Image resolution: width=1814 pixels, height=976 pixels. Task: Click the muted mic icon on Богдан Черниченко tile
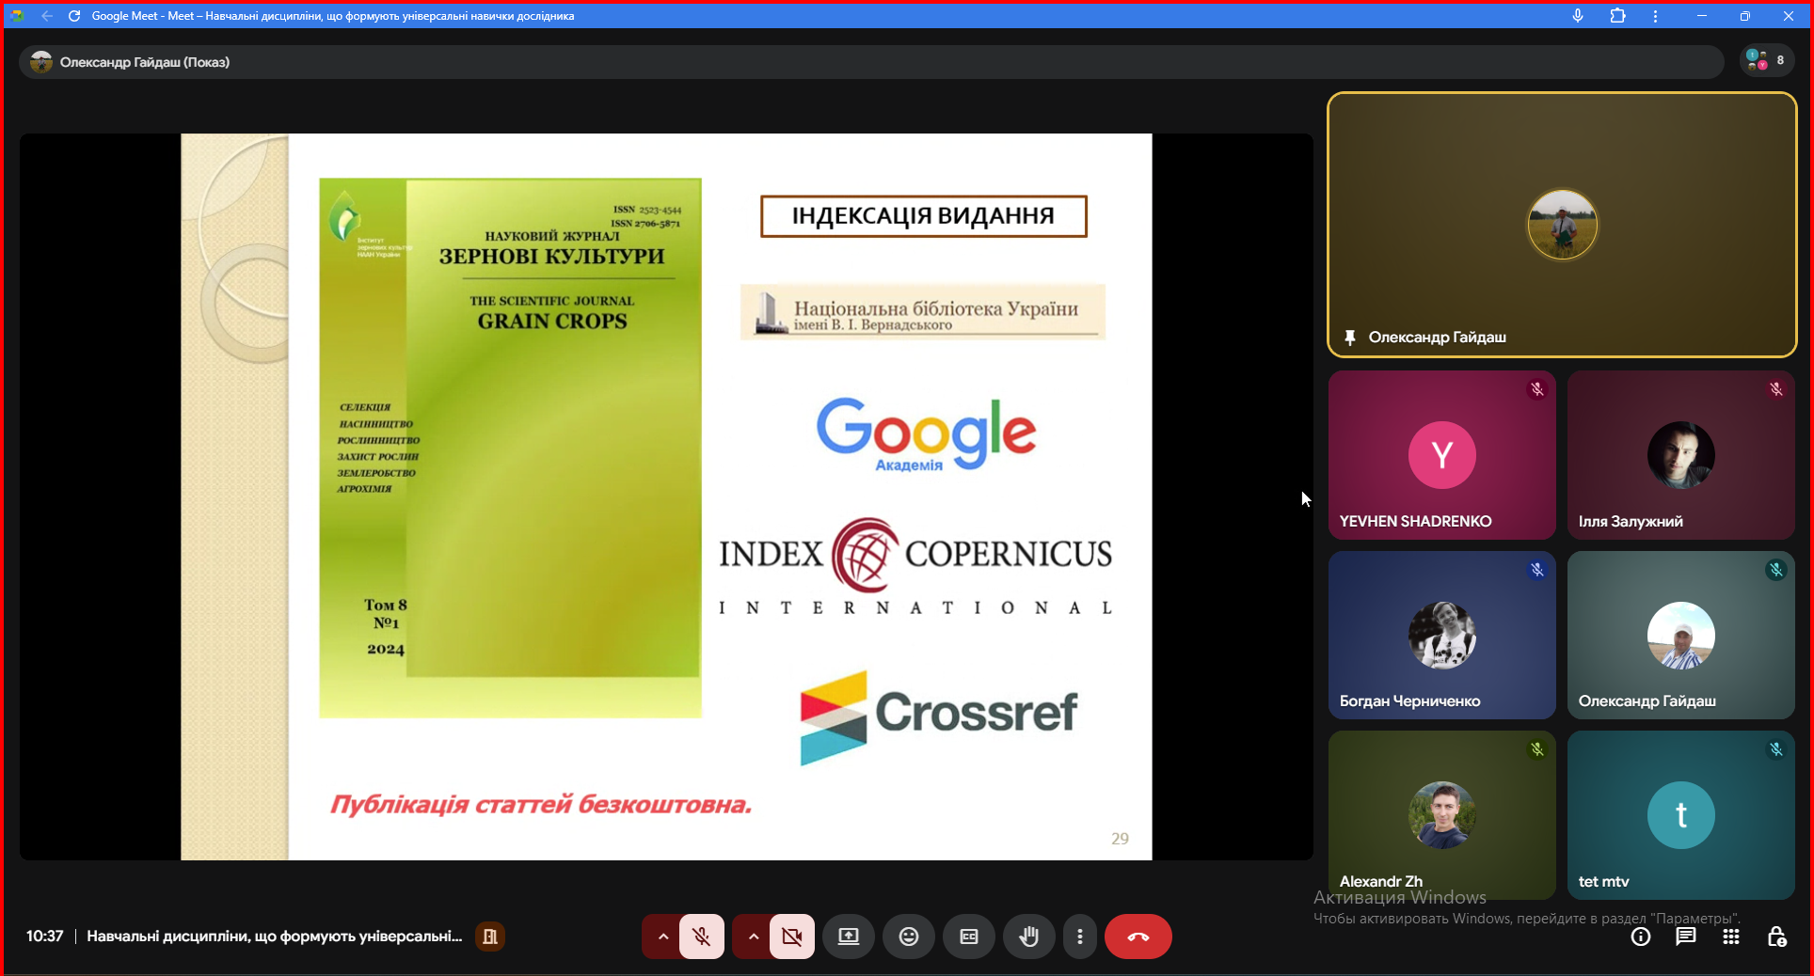click(1537, 570)
